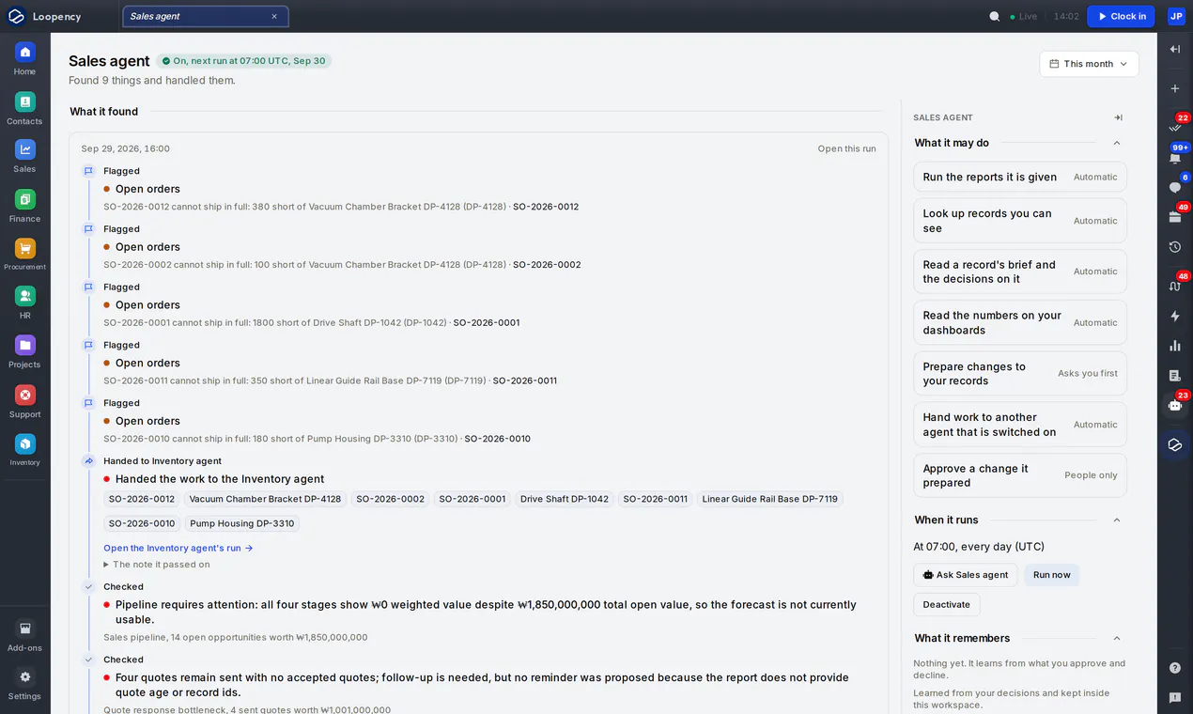Open the Sales module in the sidebar
The width and height of the screenshot is (1193, 714).
pos(24,158)
